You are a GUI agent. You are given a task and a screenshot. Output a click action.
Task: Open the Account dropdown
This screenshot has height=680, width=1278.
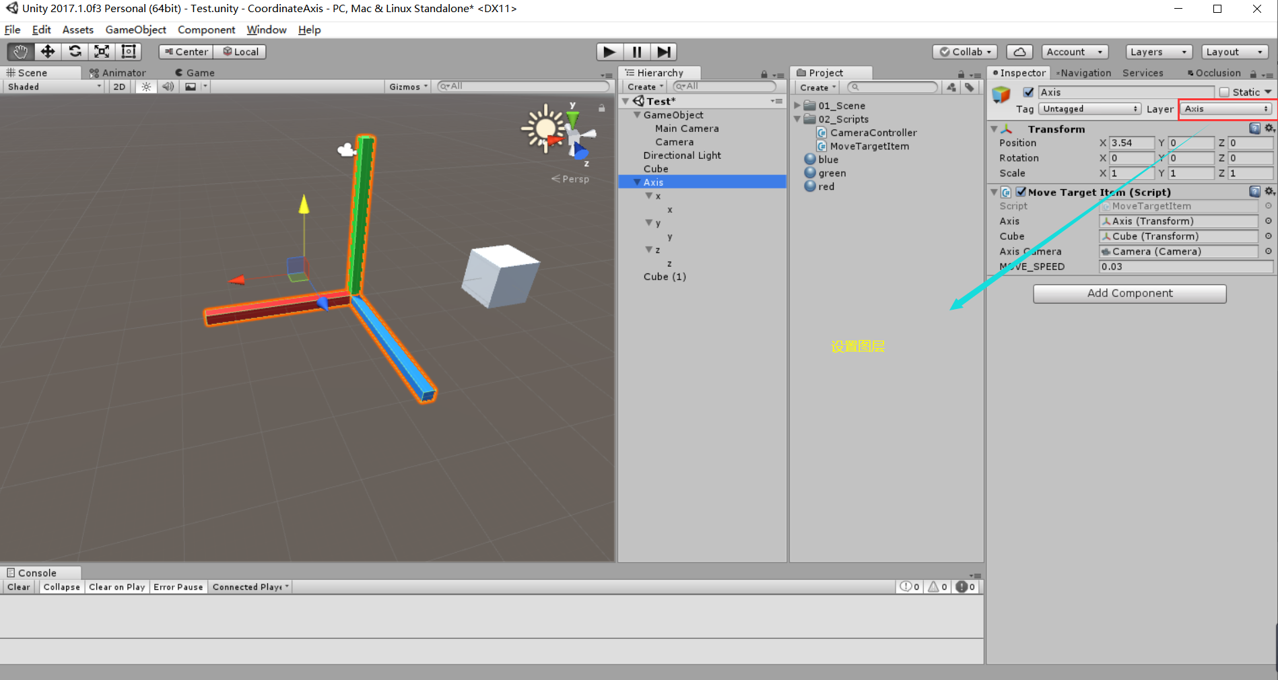(x=1075, y=52)
